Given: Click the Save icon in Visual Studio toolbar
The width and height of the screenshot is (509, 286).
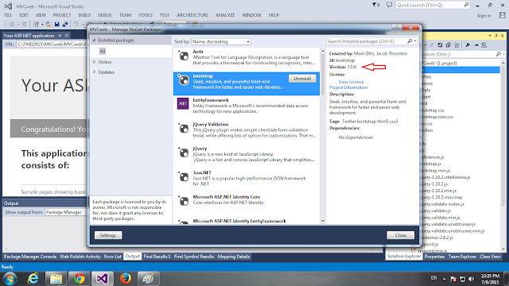Looking at the screenshot, I should [x=56, y=25].
